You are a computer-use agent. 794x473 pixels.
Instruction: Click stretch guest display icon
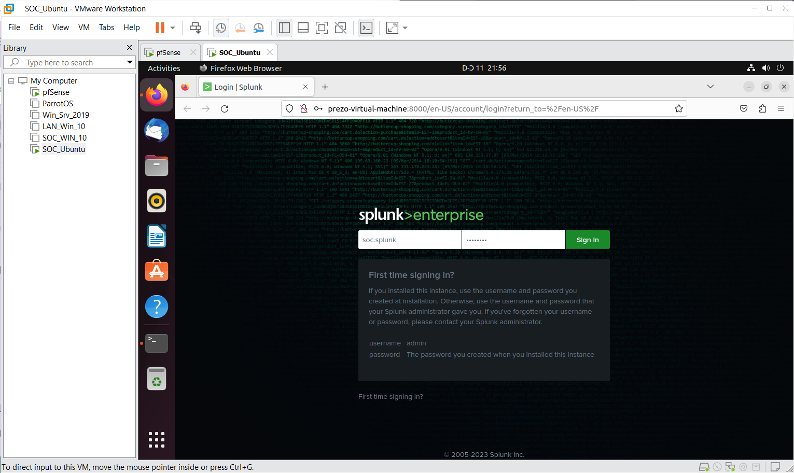tap(393, 27)
